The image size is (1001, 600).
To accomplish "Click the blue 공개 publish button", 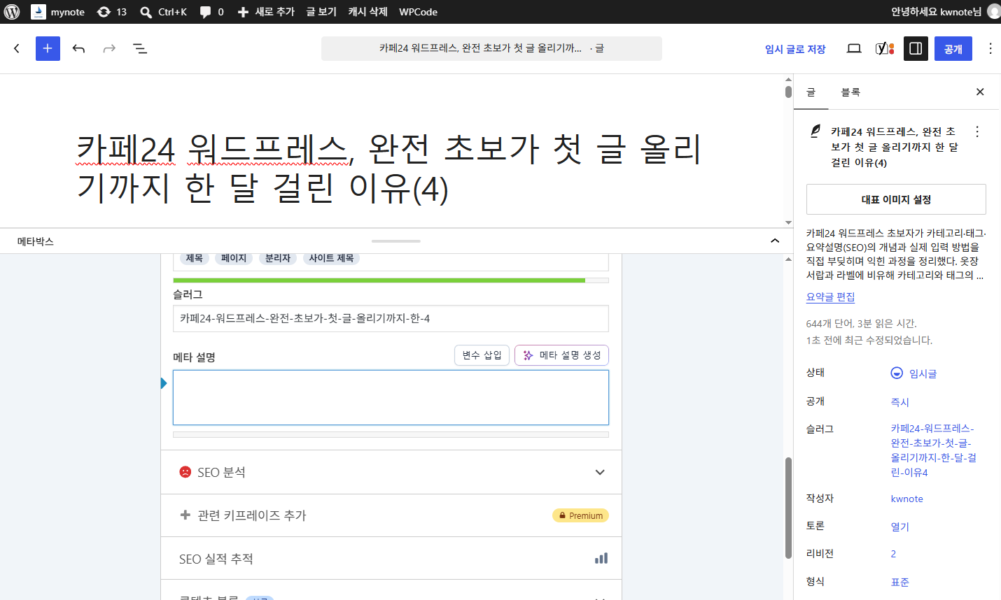I will [953, 49].
